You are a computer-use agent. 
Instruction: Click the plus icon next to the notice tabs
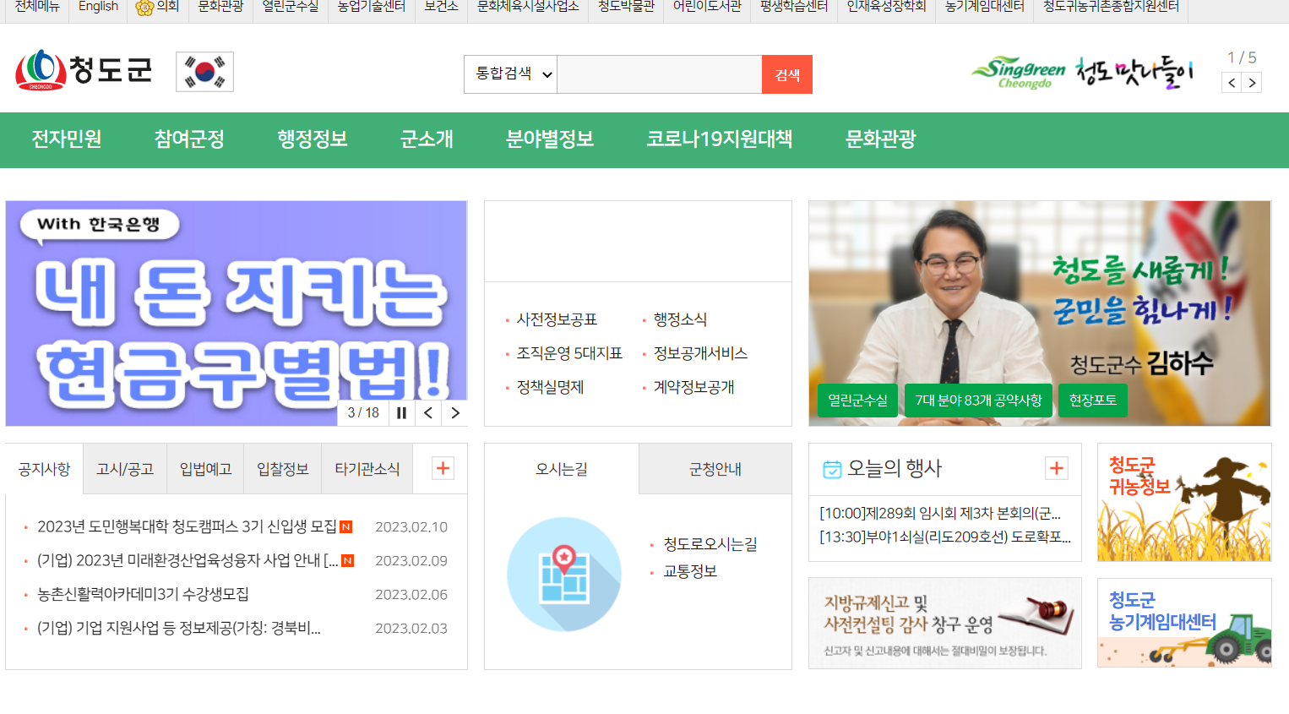pyautogui.click(x=441, y=468)
